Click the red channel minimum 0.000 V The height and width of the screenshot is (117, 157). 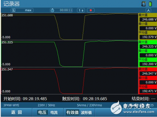pos(148,82)
